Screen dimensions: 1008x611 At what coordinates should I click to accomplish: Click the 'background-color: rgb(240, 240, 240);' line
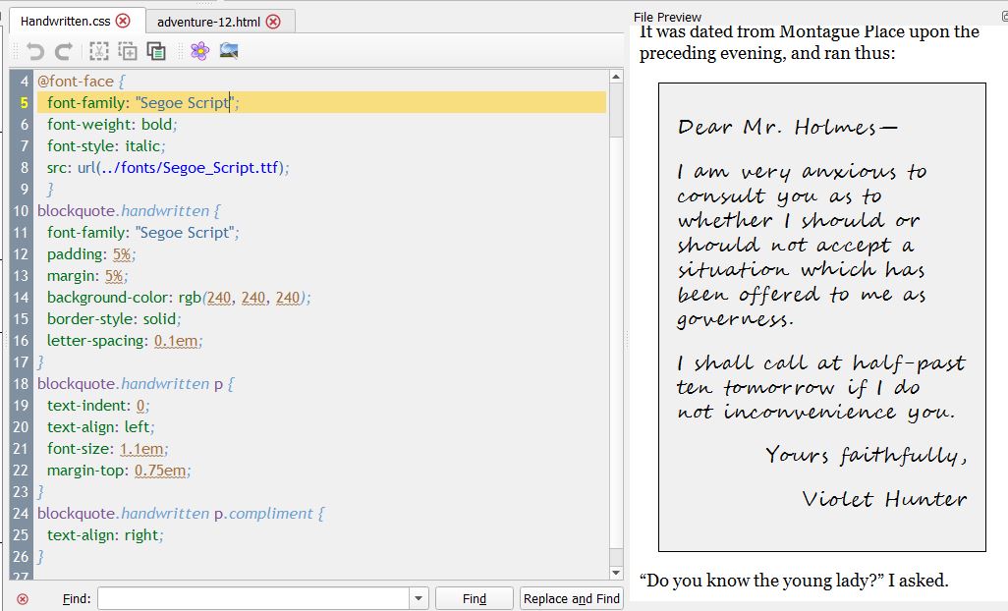point(179,298)
